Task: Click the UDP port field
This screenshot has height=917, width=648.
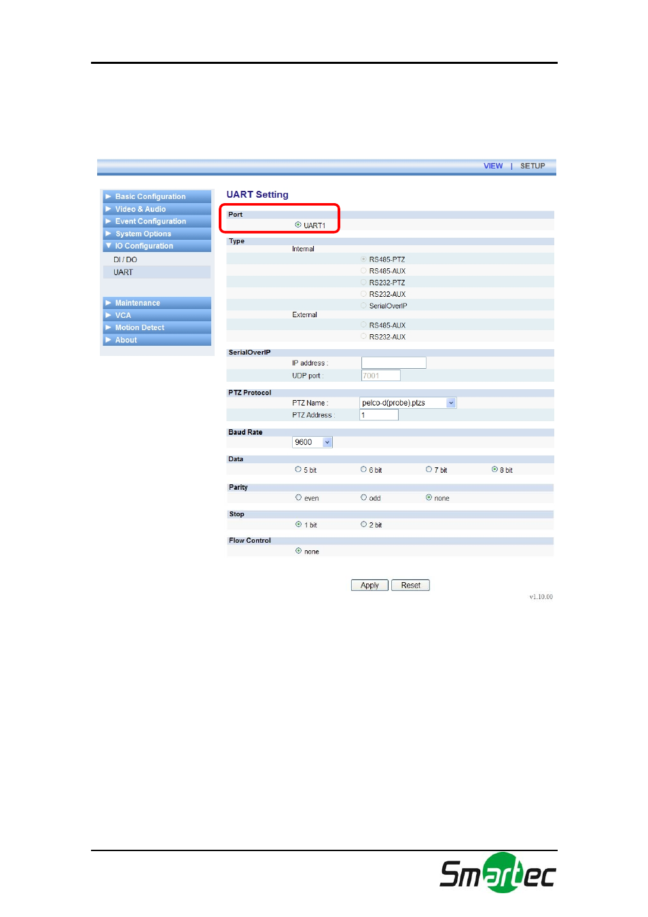Action: click(381, 376)
